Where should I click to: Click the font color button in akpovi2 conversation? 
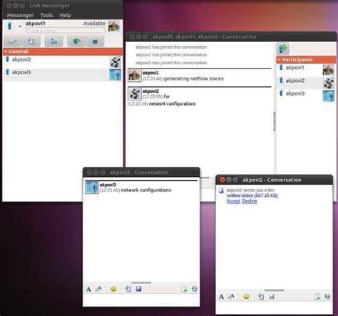[x=231, y=297]
